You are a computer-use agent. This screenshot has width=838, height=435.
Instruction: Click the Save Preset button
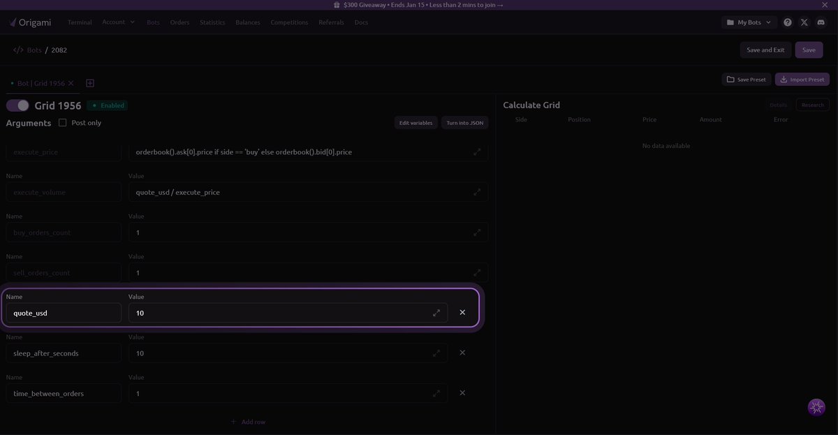pos(747,80)
